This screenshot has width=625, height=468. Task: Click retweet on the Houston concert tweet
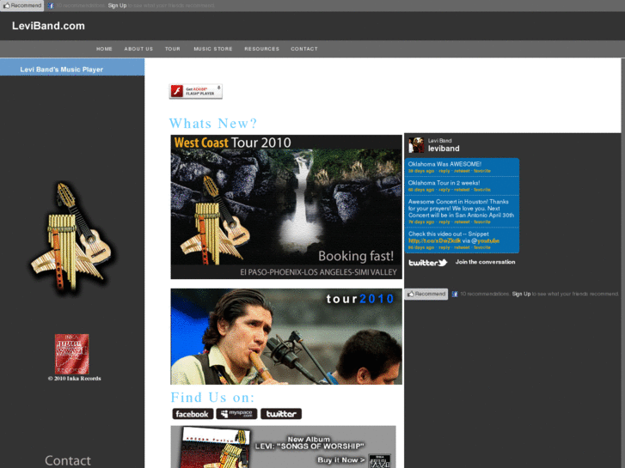click(462, 222)
